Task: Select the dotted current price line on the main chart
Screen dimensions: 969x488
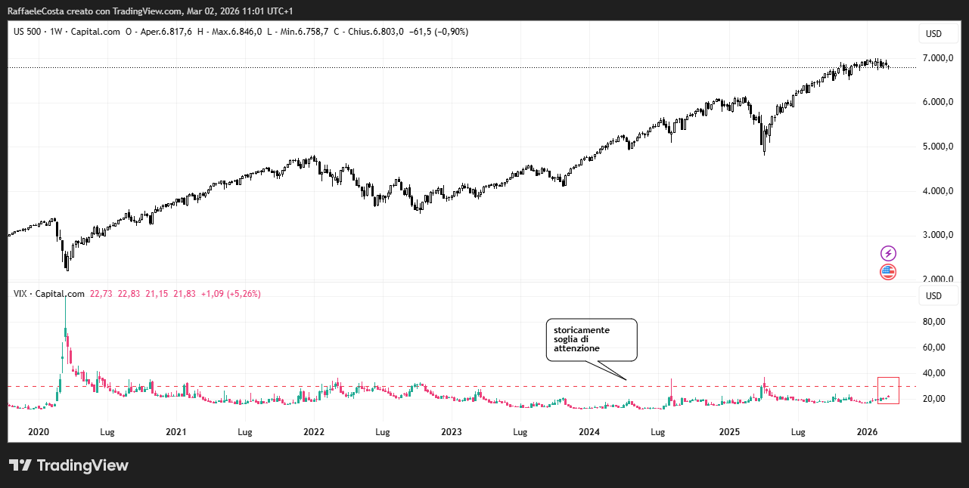Action: 378,67
